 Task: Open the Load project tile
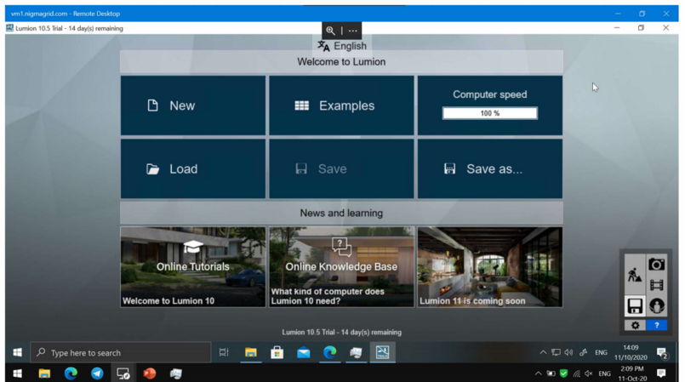pyautogui.click(x=192, y=168)
